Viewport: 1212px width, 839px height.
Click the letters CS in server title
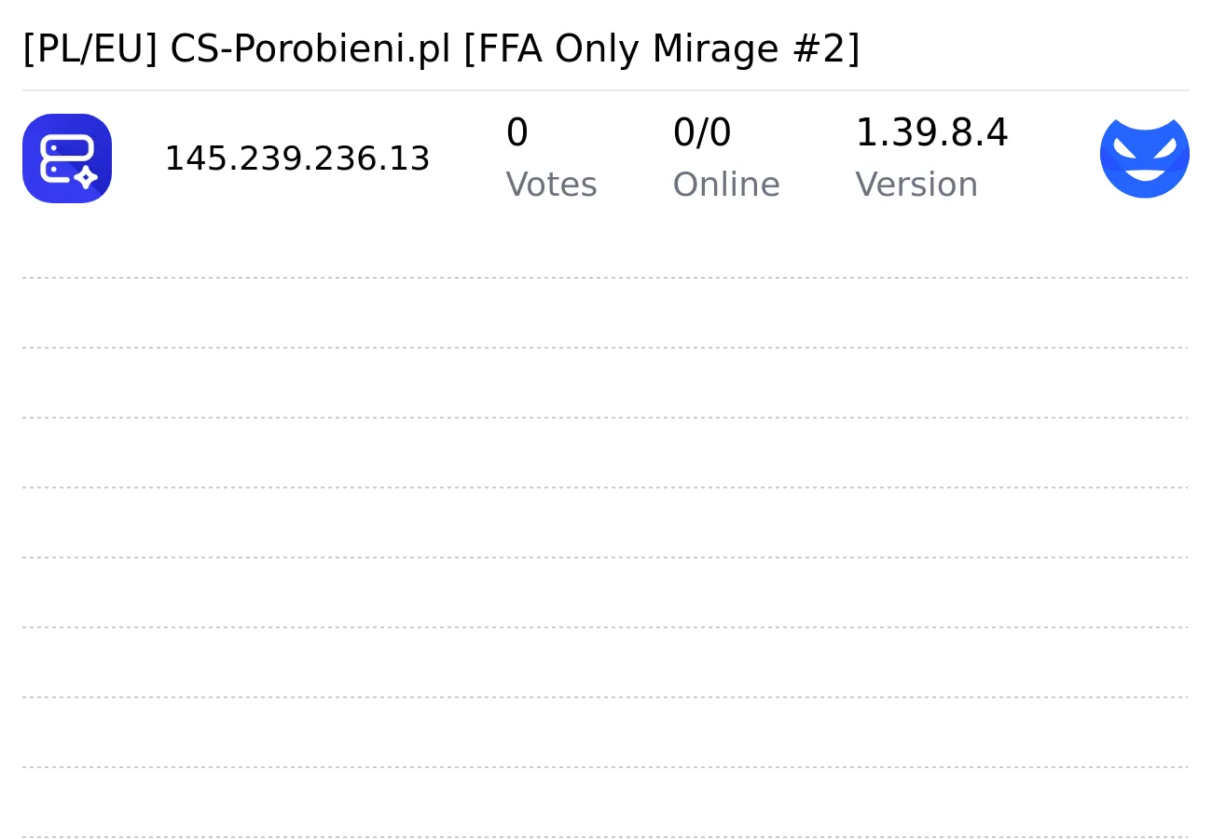(x=191, y=48)
